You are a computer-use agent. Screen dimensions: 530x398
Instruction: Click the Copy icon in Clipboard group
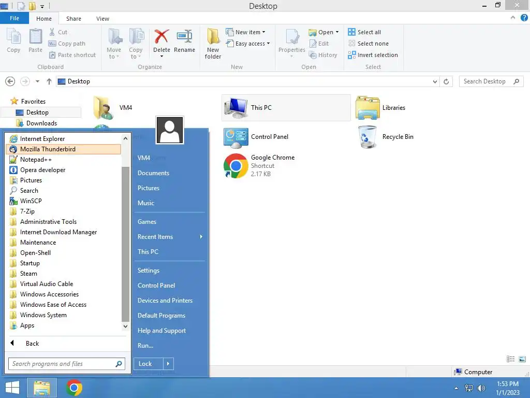click(x=14, y=36)
